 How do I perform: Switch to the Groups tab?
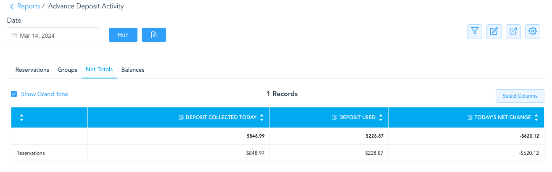click(x=67, y=70)
